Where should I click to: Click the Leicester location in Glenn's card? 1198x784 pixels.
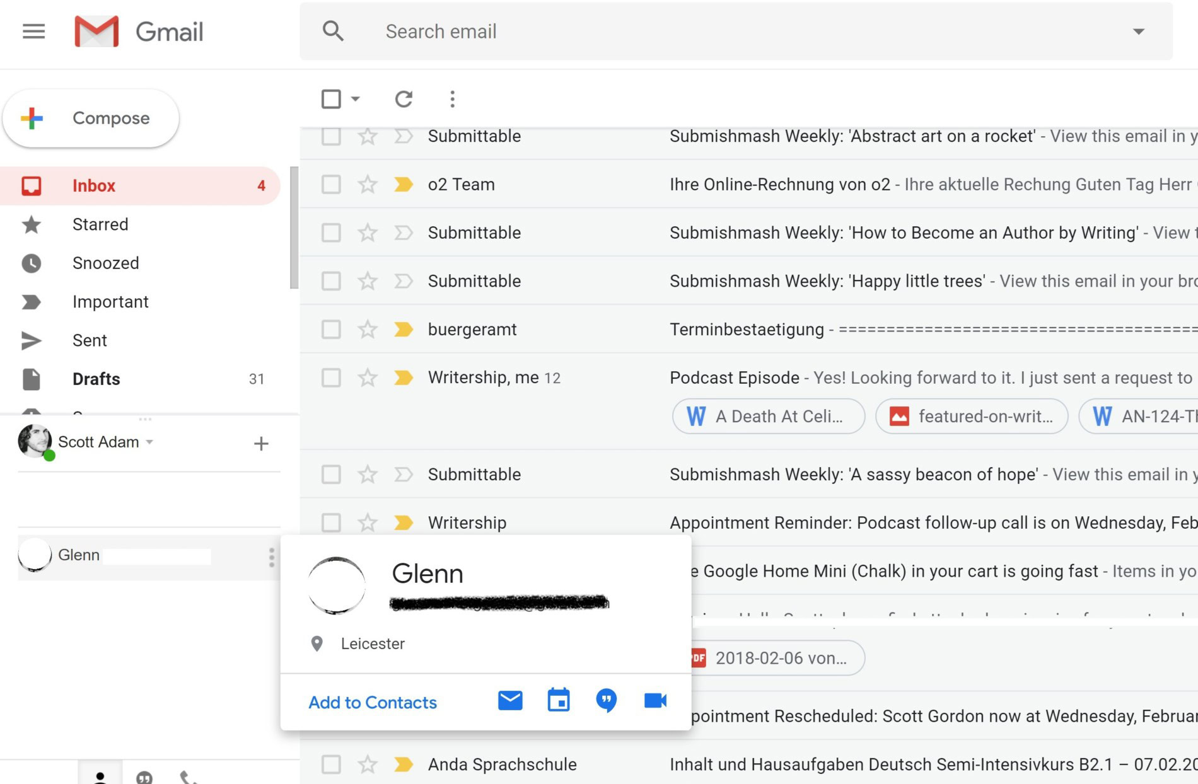tap(373, 643)
